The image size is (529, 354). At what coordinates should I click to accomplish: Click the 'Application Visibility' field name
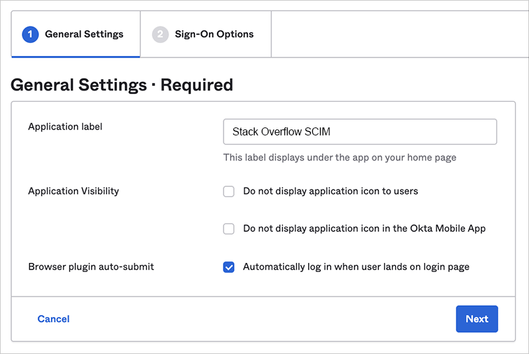(x=73, y=192)
